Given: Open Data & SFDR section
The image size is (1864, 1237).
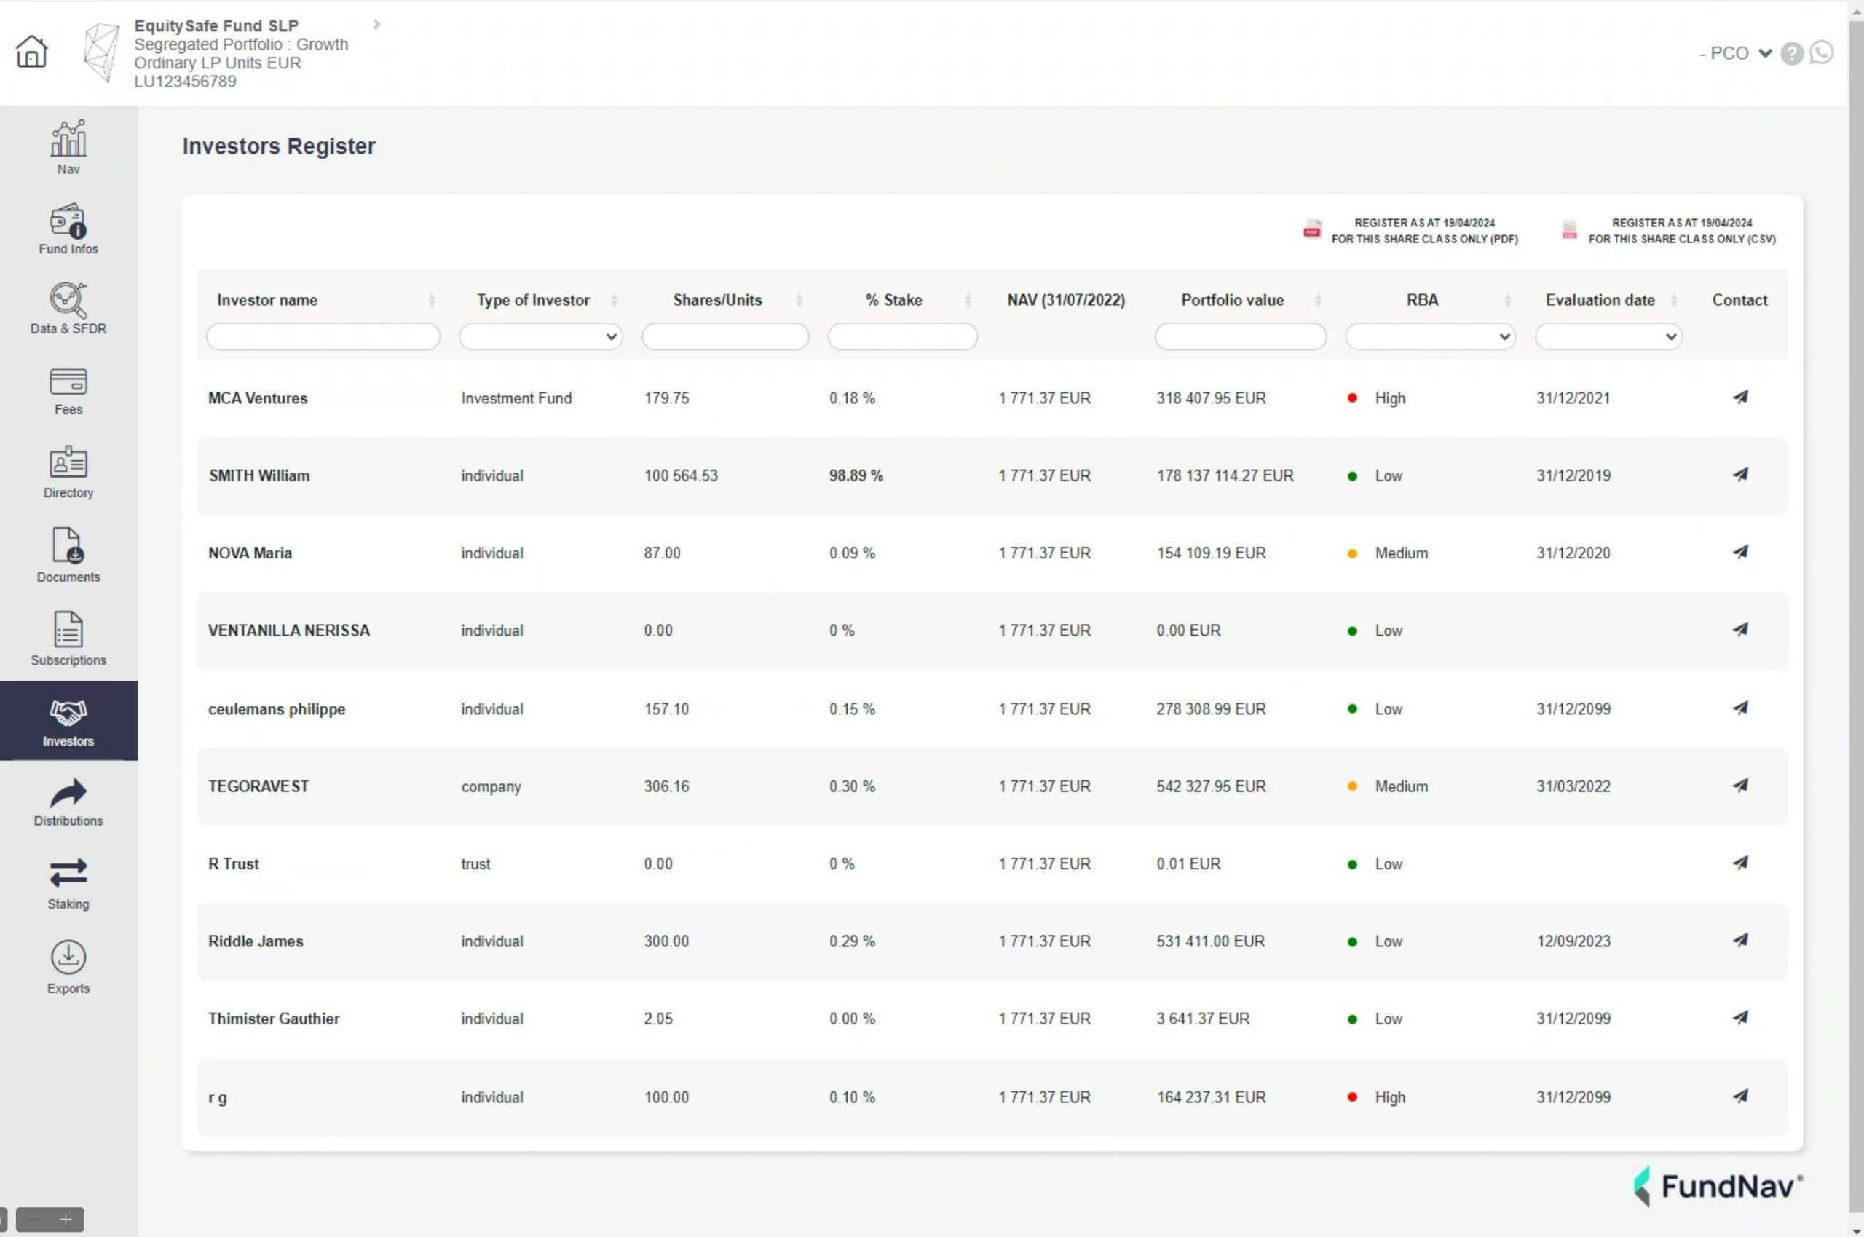Looking at the screenshot, I should [68, 309].
